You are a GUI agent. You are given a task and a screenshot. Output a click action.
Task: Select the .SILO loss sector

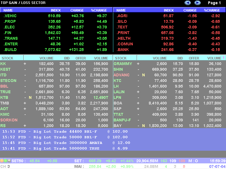click(x=122, y=21)
